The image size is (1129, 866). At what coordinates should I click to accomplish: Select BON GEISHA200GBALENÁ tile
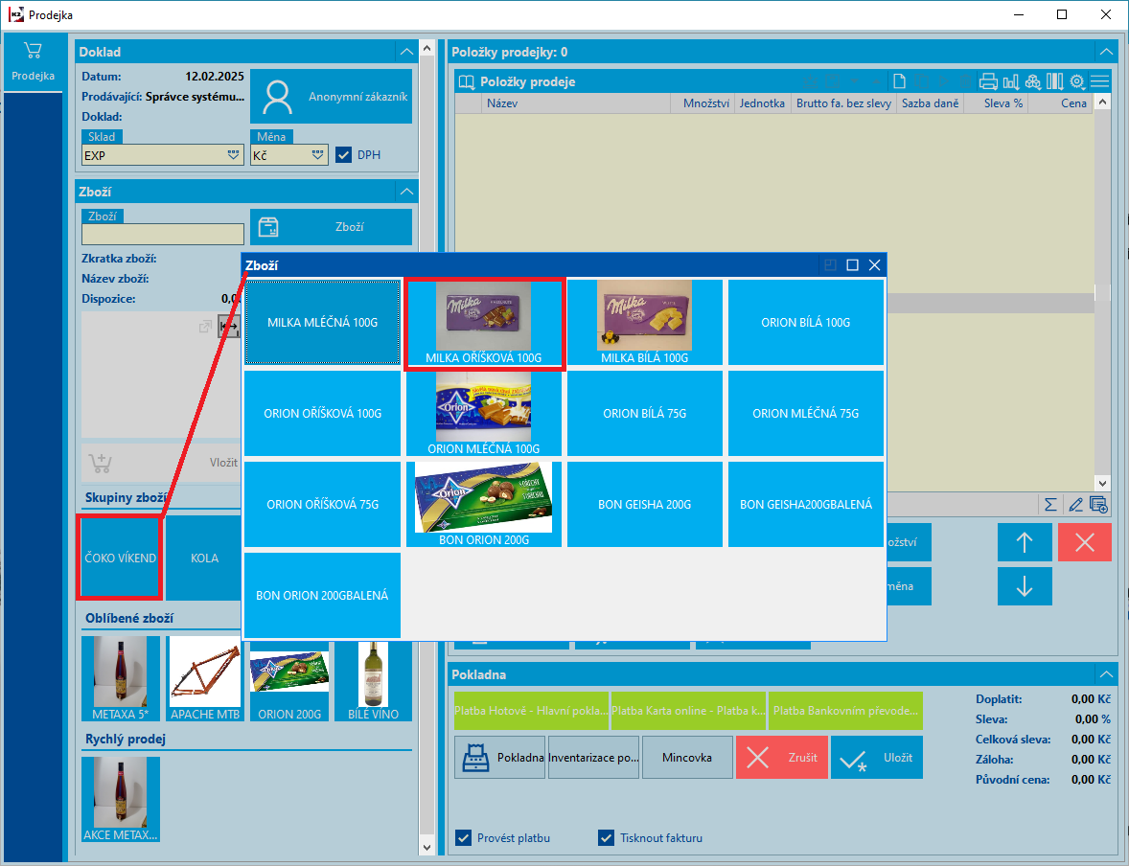click(x=806, y=504)
